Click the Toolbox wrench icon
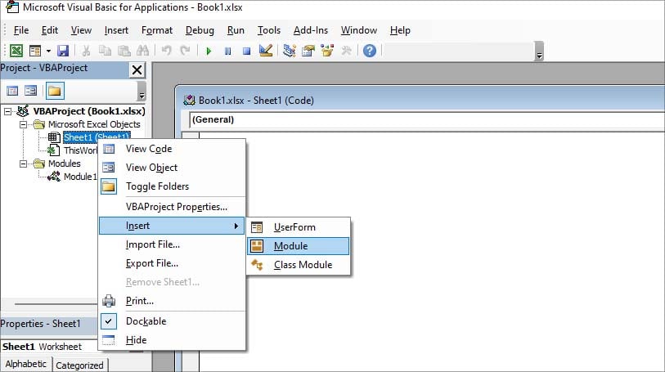 click(x=347, y=51)
